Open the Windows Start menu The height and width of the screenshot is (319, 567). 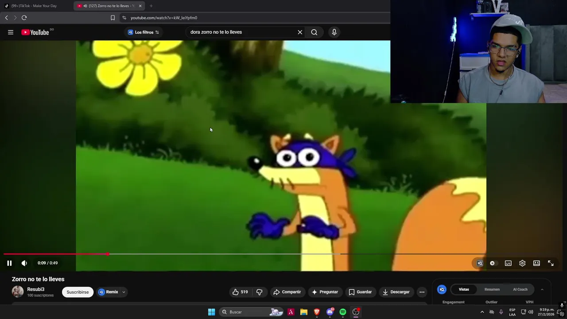(212, 312)
